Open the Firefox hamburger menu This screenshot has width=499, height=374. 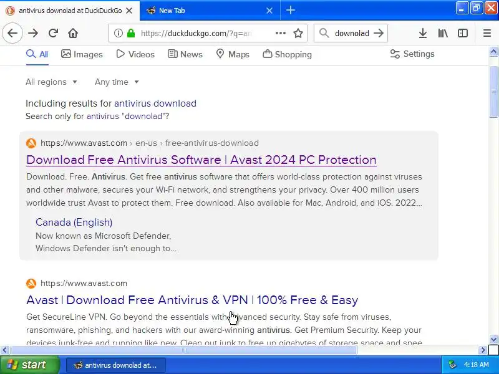(487, 33)
